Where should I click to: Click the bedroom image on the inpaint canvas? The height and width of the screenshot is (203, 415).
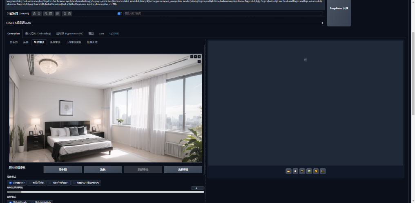(106, 108)
